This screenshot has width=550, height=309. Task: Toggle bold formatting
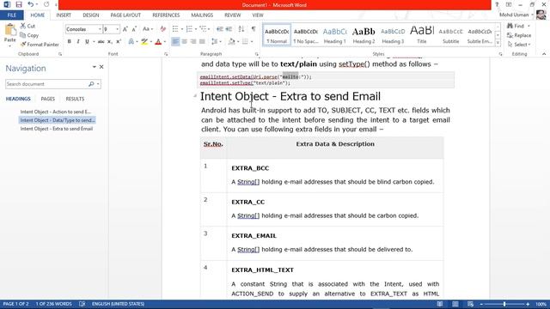pos(69,42)
